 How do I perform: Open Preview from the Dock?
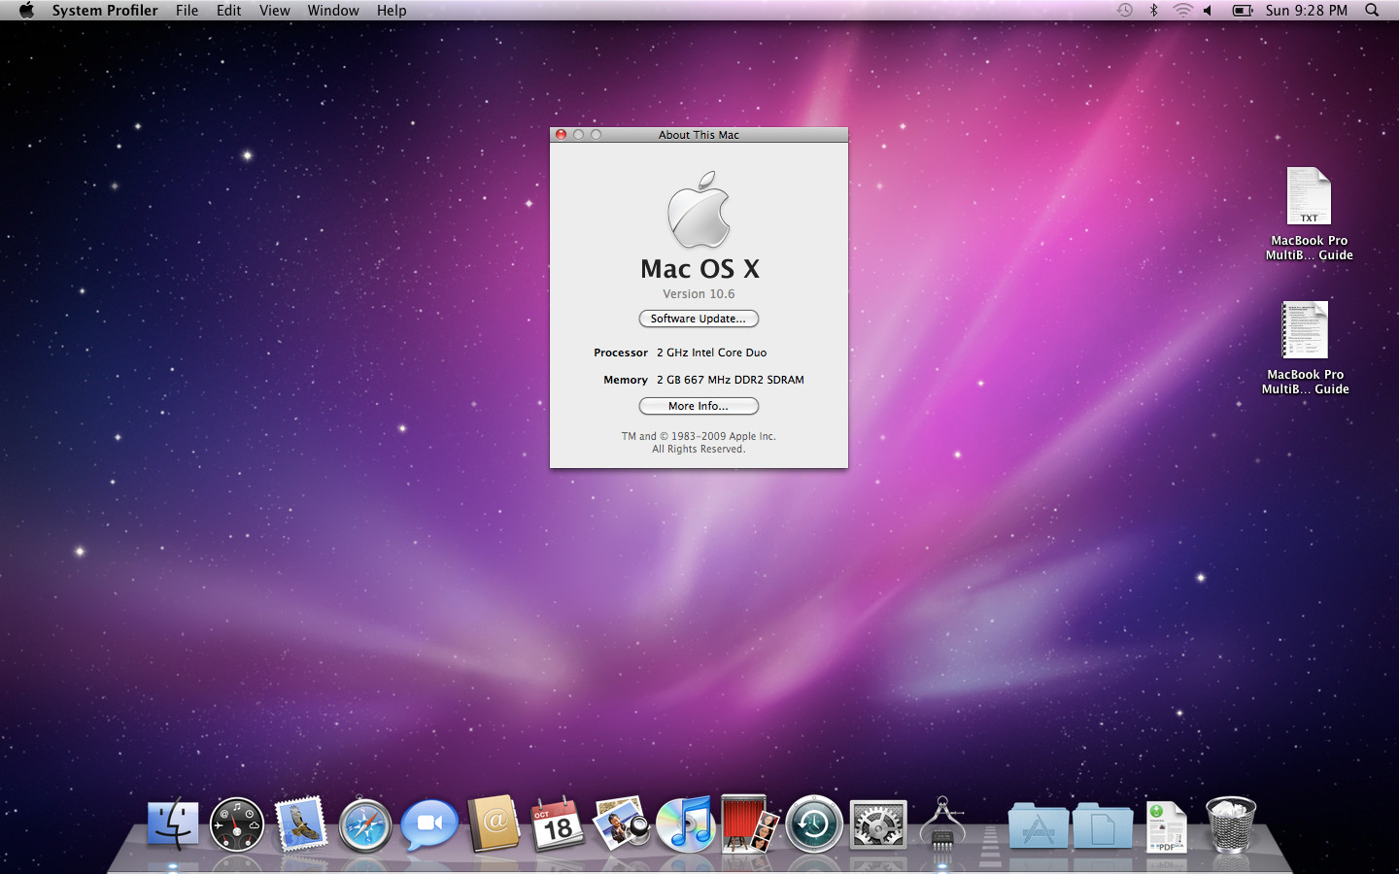click(x=622, y=824)
